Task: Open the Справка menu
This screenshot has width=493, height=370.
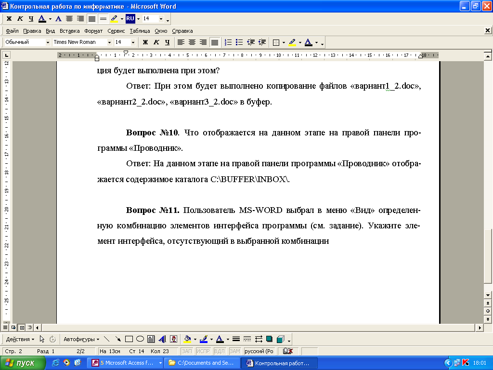Action: (182, 31)
